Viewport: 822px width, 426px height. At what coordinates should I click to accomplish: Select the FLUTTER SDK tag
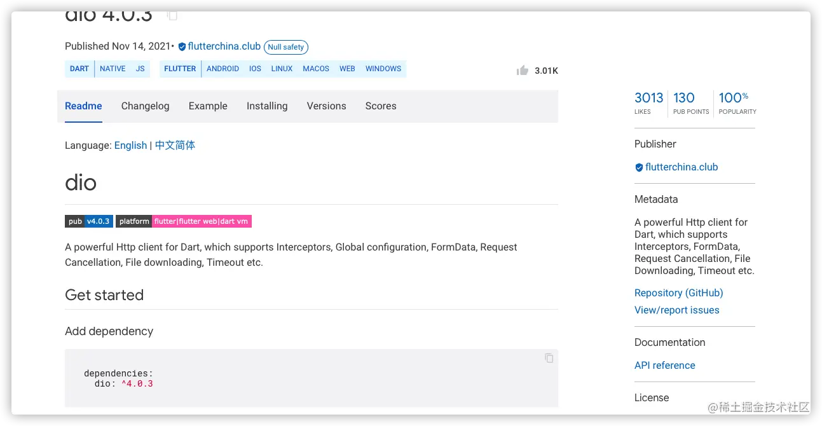click(180, 69)
